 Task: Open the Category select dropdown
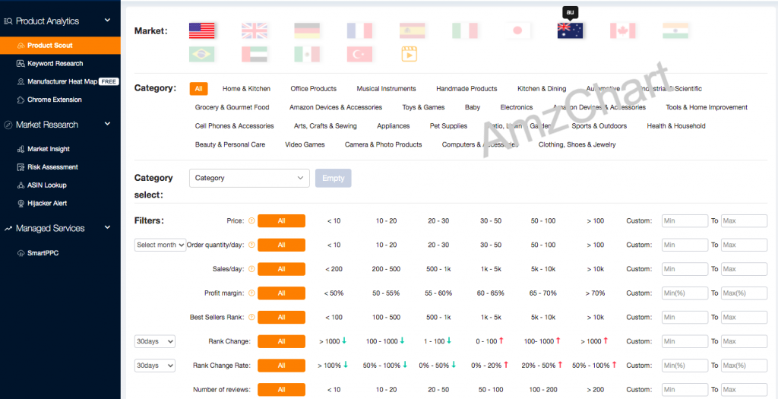click(x=249, y=178)
